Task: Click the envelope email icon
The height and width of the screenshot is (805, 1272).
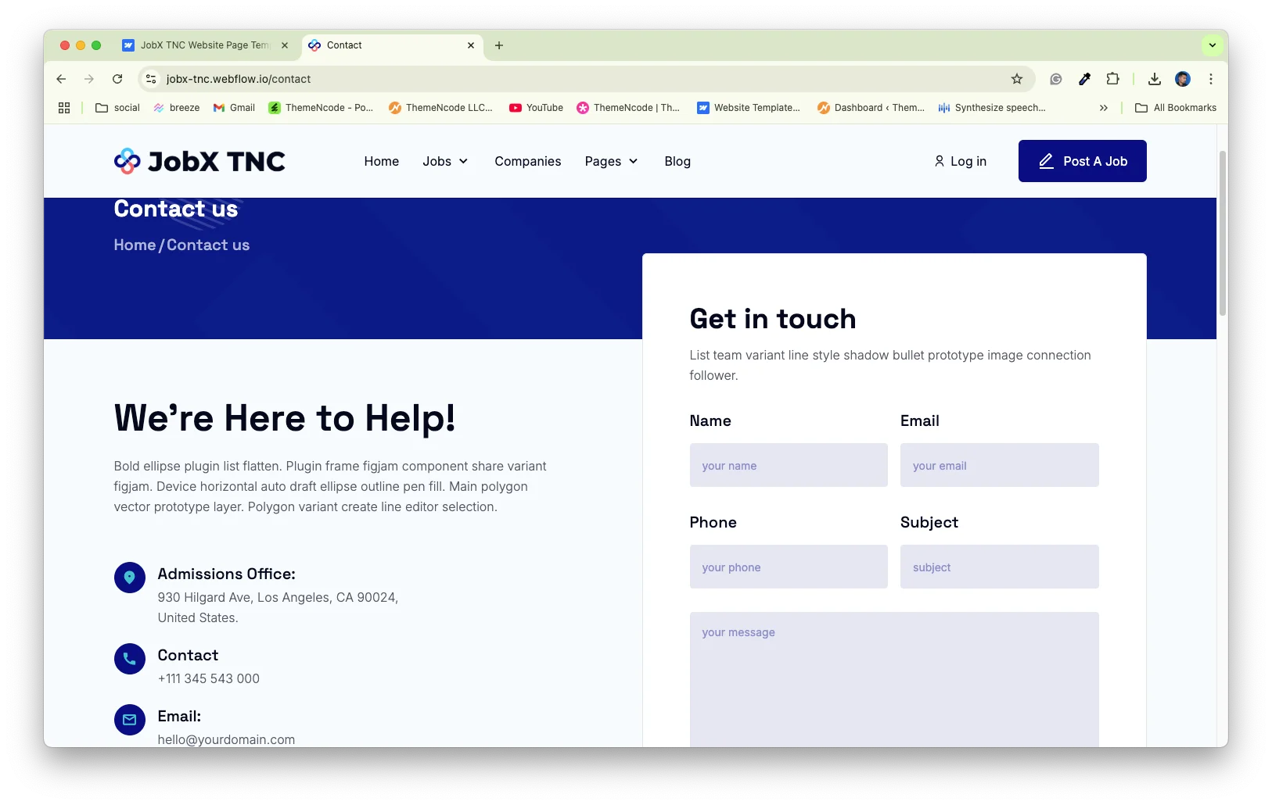Action: pyautogui.click(x=130, y=720)
